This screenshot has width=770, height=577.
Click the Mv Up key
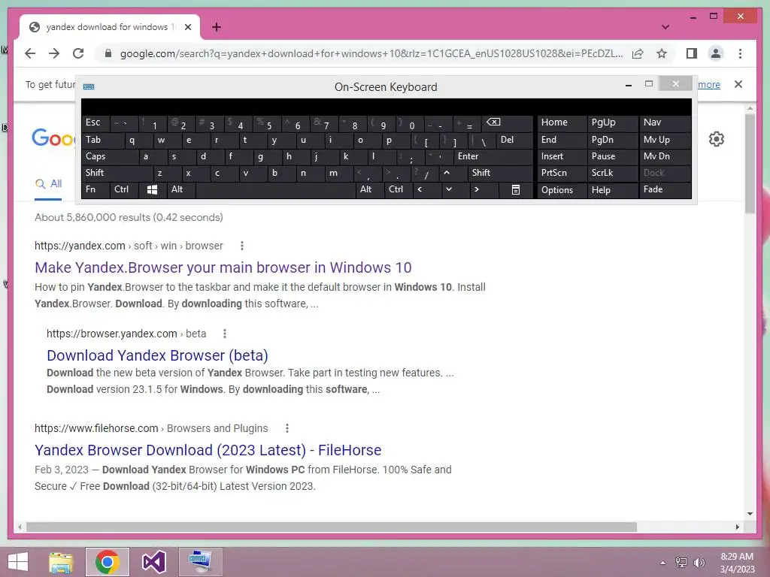pos(665,140)
